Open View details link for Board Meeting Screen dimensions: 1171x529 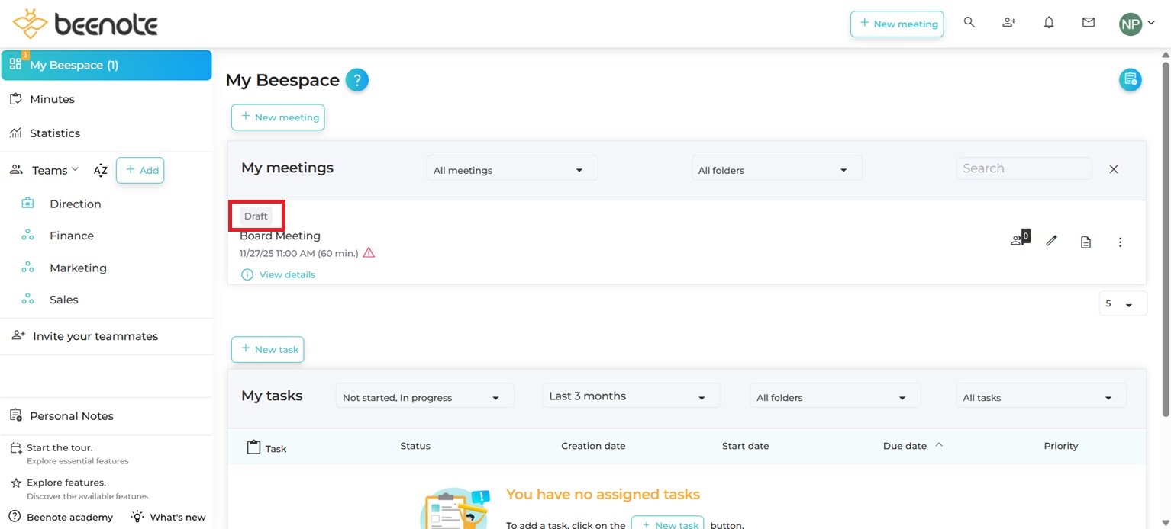(287, 274)
